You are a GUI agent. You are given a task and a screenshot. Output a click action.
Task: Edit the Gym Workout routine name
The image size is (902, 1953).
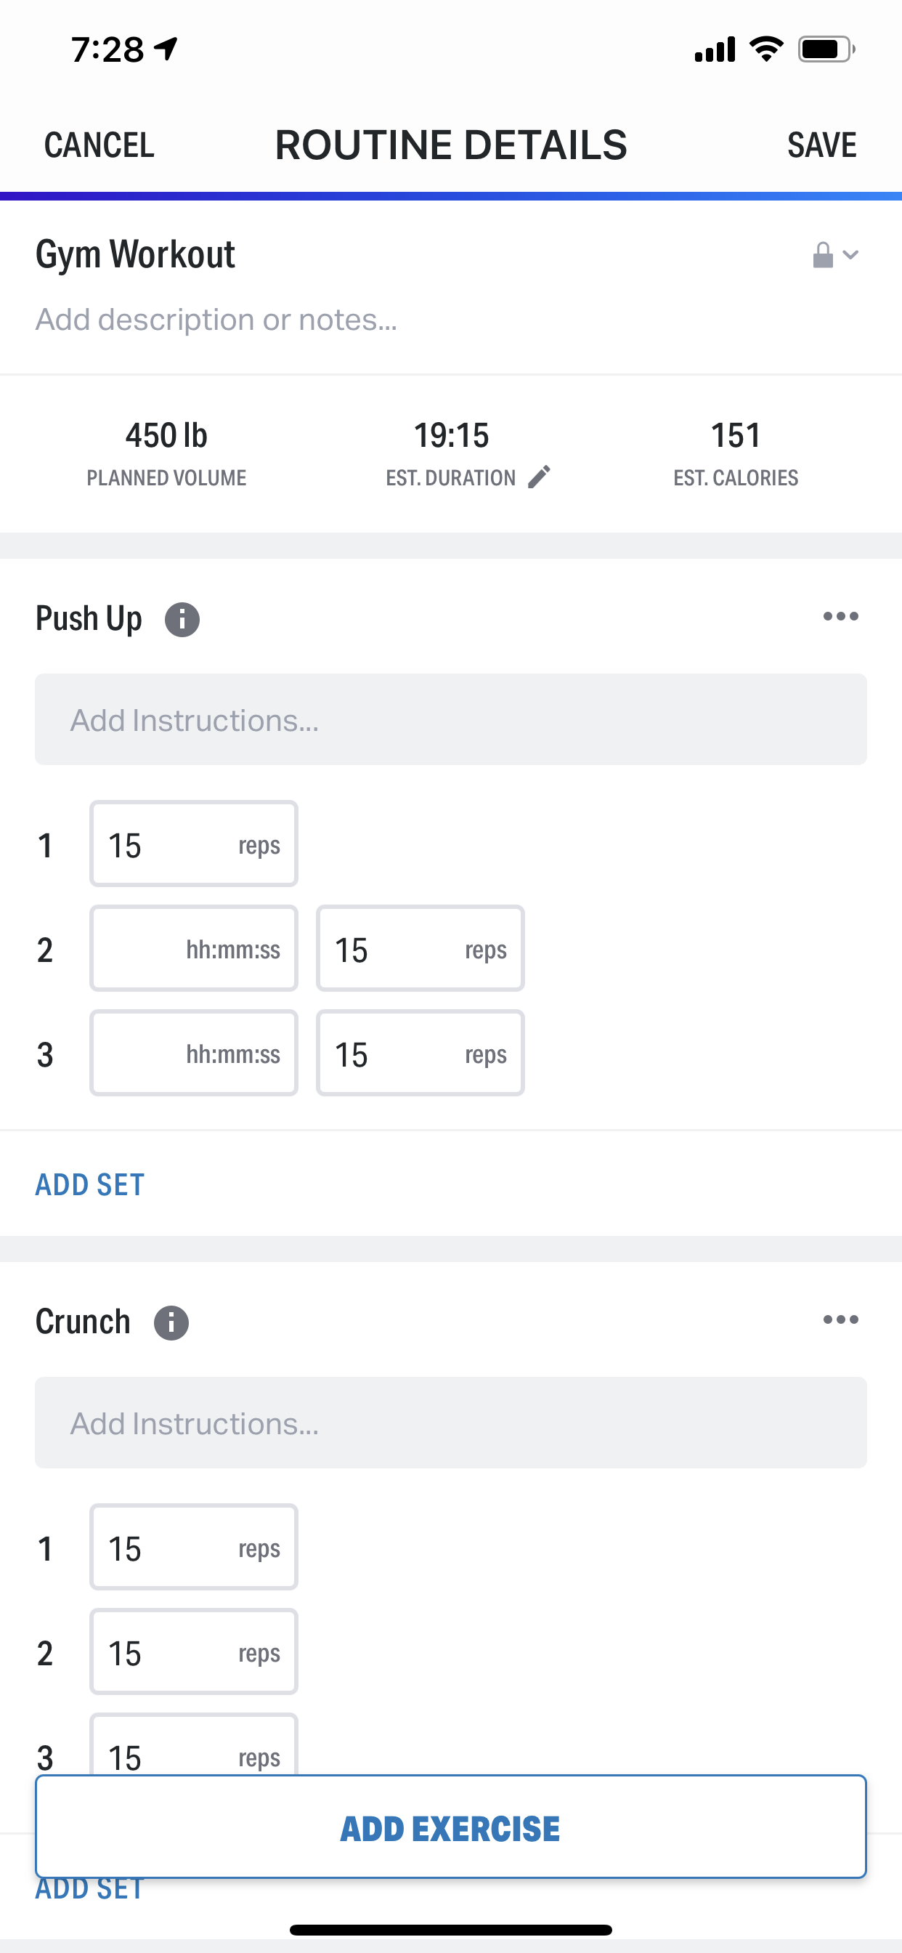click(x=136, y=255)
